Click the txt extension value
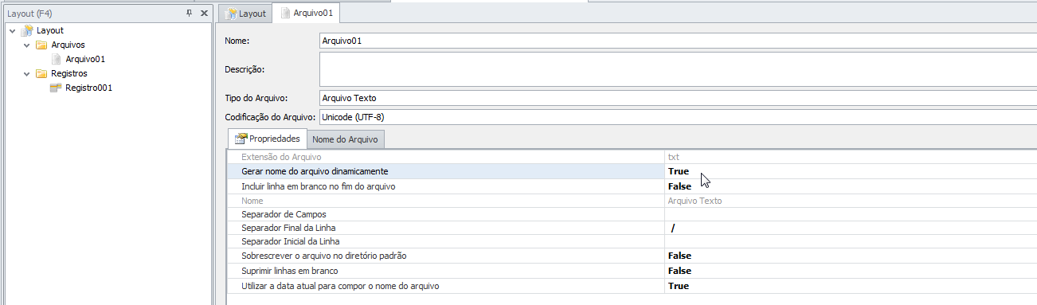 [674, 158]
